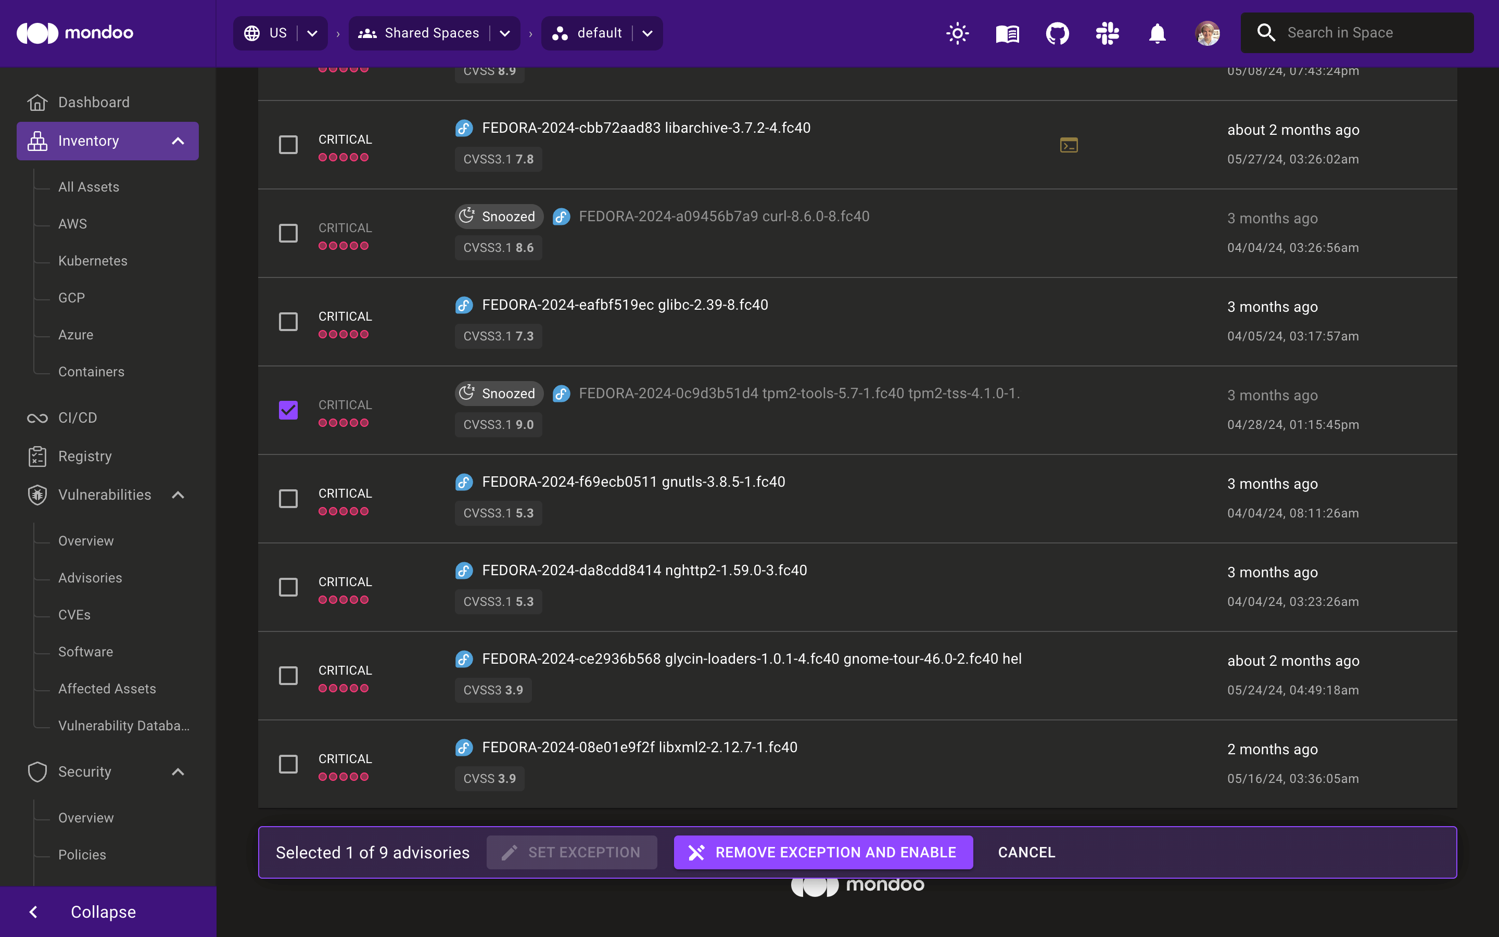The height and width of the screenshot is (937, 1499).
Task: Open the documentation book icon
Action: coord(1007,32)
